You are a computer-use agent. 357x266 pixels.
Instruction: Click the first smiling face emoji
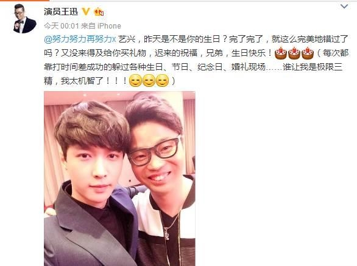[x=135, y=81]
